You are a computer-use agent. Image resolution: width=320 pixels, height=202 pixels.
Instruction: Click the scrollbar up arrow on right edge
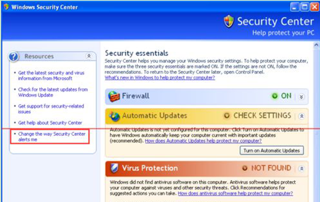316,45
